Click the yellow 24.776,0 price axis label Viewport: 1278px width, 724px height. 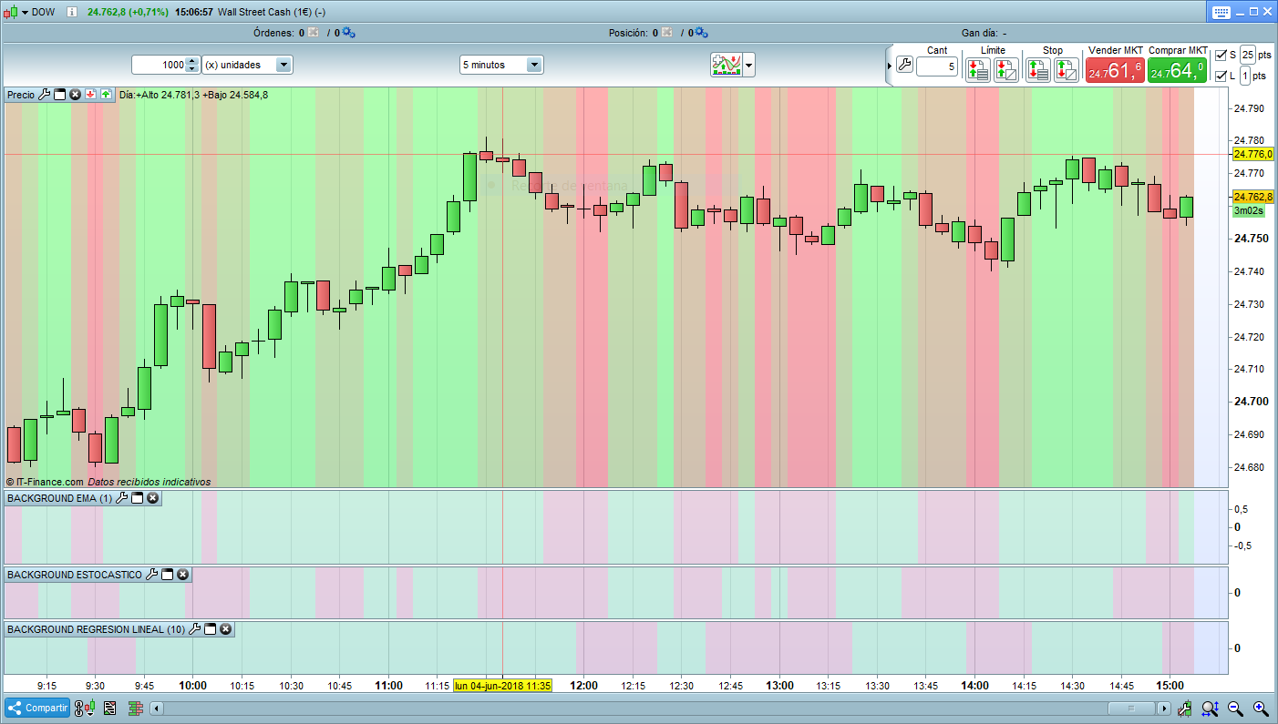[x=1253, y=154]
